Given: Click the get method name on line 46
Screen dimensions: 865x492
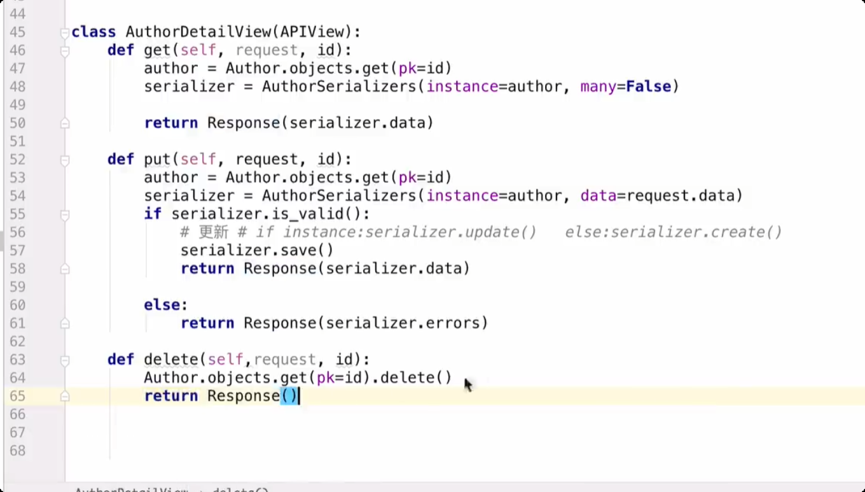Looking at the screenshot, I should click(x=157, y=50).
